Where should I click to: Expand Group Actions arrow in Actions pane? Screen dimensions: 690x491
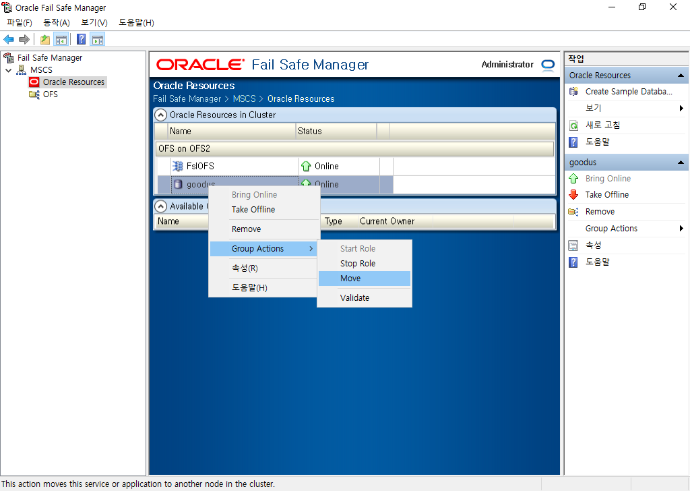[x=681, y=229]
